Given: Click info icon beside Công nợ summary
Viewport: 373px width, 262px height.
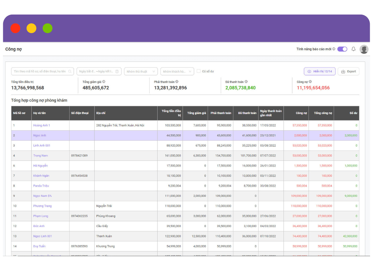Looking at the screenshot, I should click(310, 82).
